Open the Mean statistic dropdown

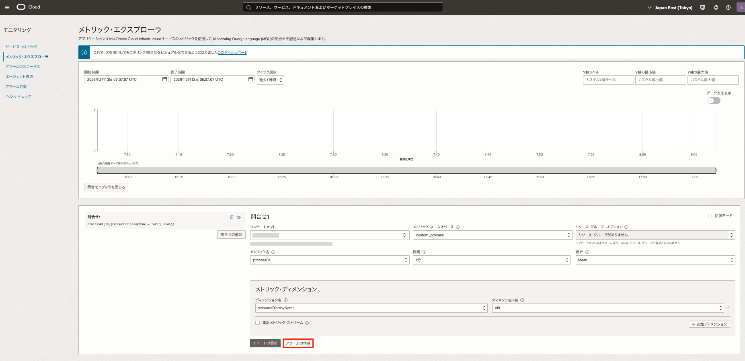click(x=655, y=260)
